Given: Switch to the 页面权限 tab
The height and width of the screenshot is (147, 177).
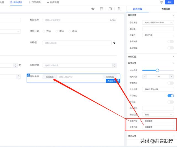Looking at the screenshot, I should tap(35, 2).
